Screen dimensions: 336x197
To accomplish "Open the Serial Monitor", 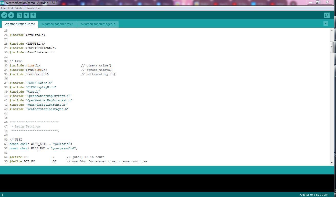I will pos(327,15).
